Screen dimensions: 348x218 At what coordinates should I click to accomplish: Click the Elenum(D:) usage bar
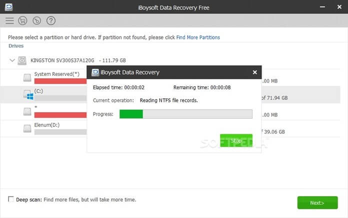60,132
